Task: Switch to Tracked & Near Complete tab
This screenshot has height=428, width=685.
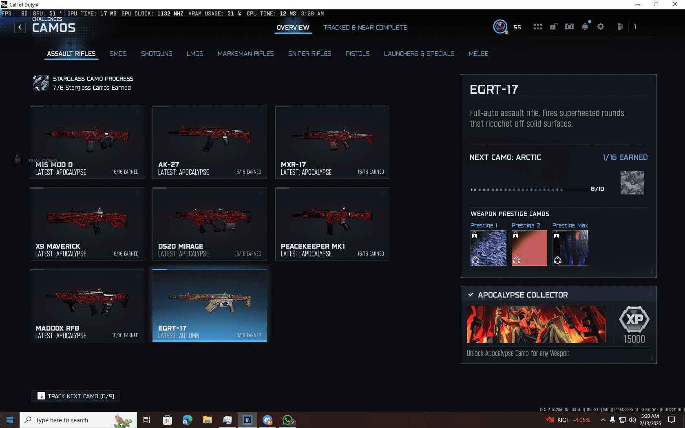Action: (365, 27)
